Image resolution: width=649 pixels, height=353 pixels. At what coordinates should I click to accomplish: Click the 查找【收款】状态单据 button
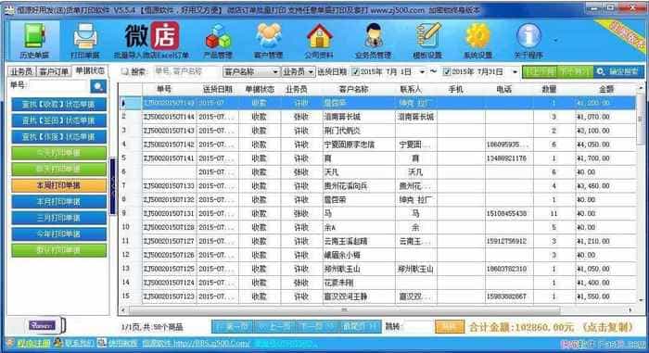(x=58, y=105)
